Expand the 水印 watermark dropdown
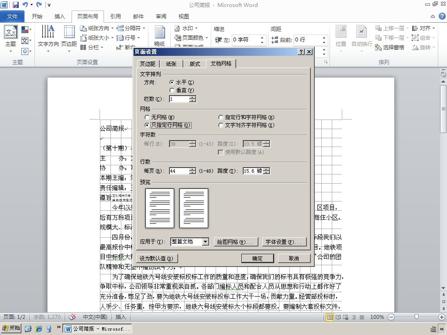Screen dimensions: 447x335 point(196,28)
